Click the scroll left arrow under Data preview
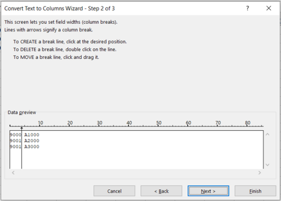The width and height of the screenshot is (281, 201). [13, 172]
